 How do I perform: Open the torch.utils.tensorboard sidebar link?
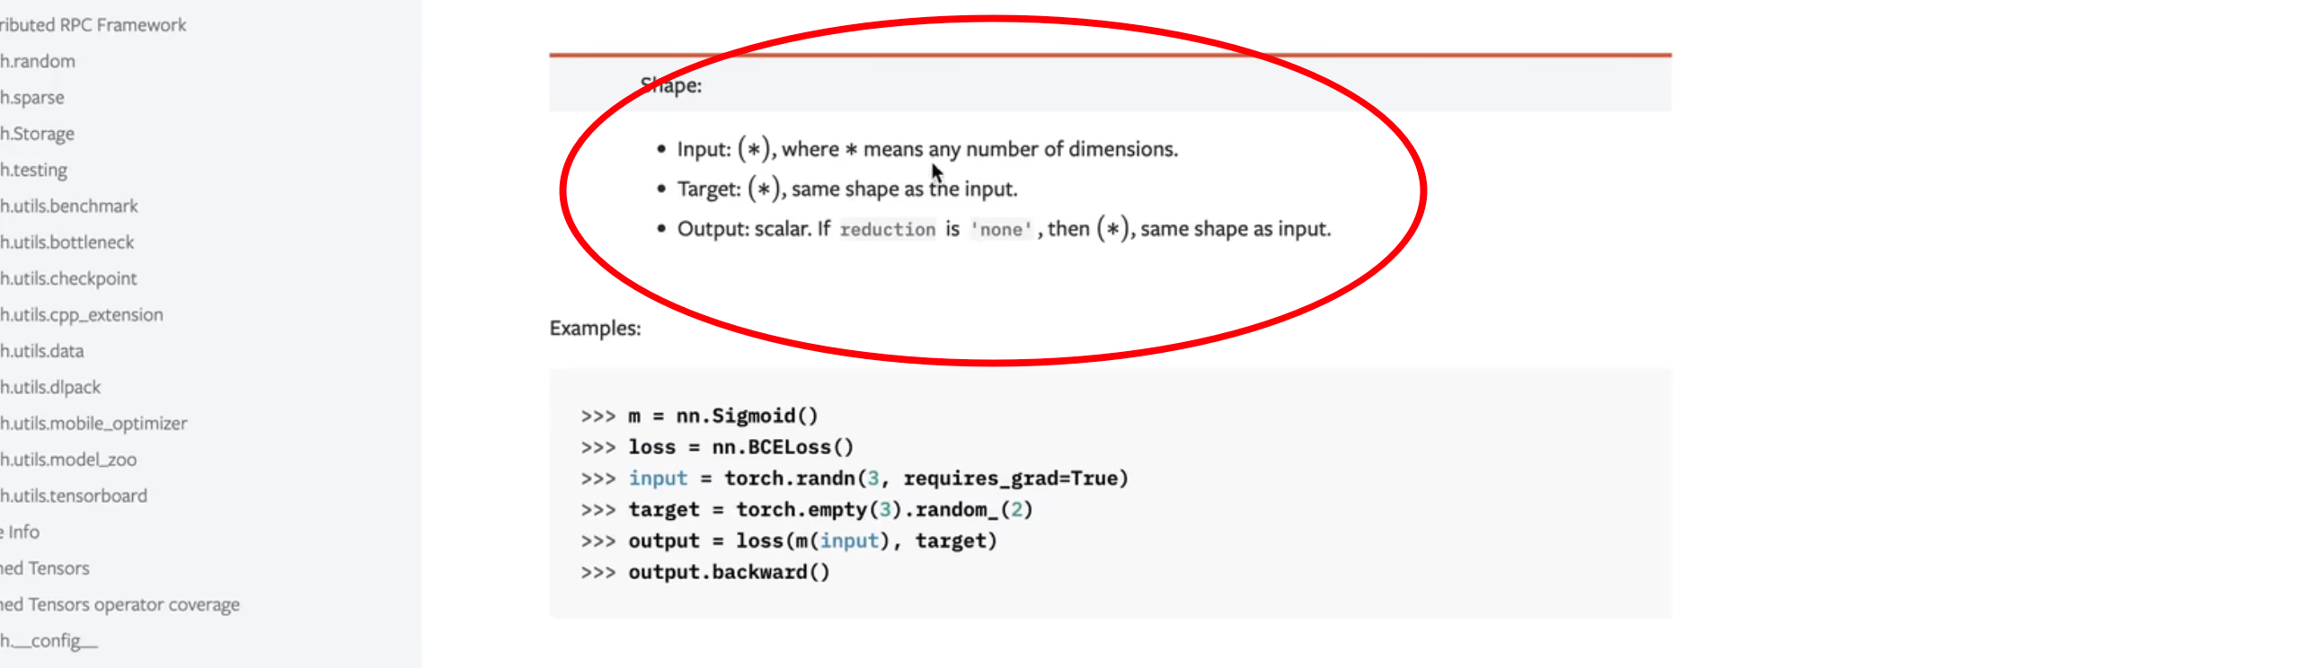click(74, 496)
